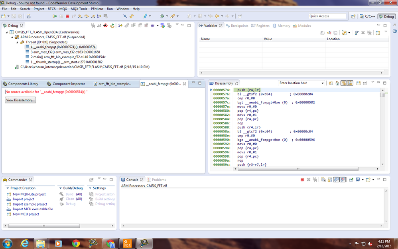Click the Resume debug button in main toolbar
This screenshot has height=249, width=398.
coord(55,16)
